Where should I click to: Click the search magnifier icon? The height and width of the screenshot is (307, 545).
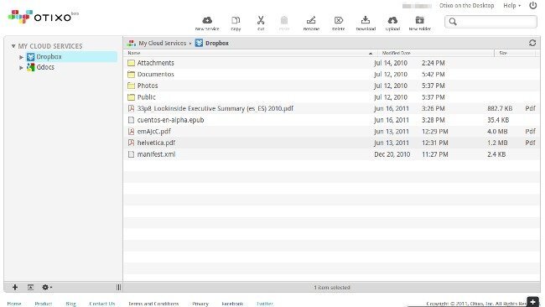point(453,22)
